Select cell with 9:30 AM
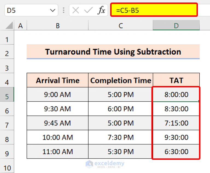The height and width of the screenshot is (173, 210). 58,109
